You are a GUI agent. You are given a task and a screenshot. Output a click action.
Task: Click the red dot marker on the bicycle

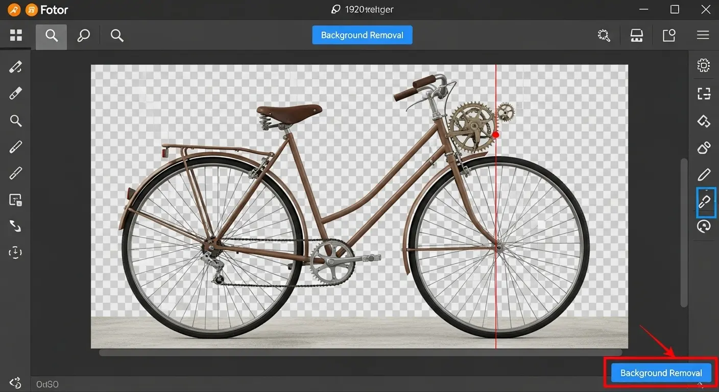495,135
